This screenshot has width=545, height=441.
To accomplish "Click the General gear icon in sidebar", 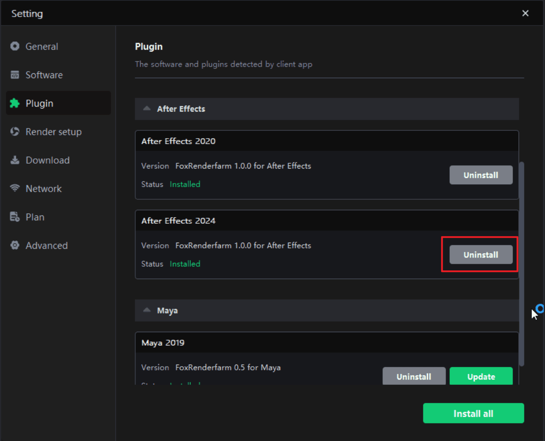I will 15,46.
